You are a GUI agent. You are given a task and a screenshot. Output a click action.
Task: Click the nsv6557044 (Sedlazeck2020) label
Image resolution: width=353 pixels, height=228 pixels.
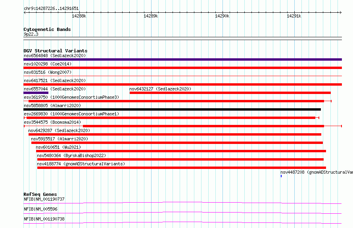pyautogui.click(x=55, y=89)
